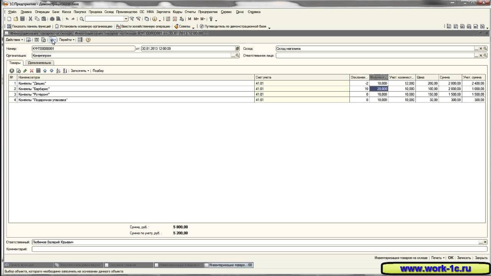
Task: Select the Товары tab
Action: (15, 63)
